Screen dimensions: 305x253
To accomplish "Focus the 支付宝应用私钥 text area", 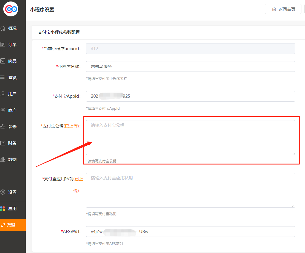I will point(190,190).
